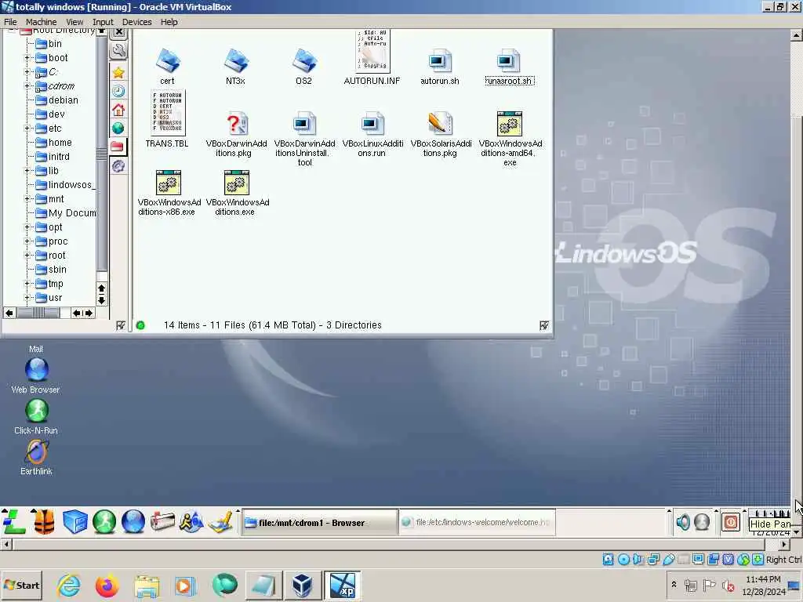
Task: Open the star bookmarks sidebar tab
Action: click(118, 73)
